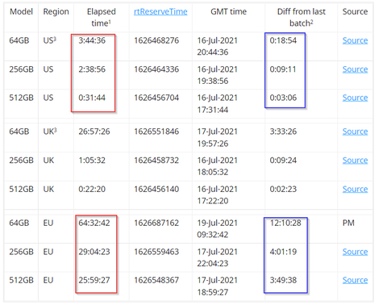
Task: Select the 64:32:42 elapsed time cell
Action: point(94,223)
